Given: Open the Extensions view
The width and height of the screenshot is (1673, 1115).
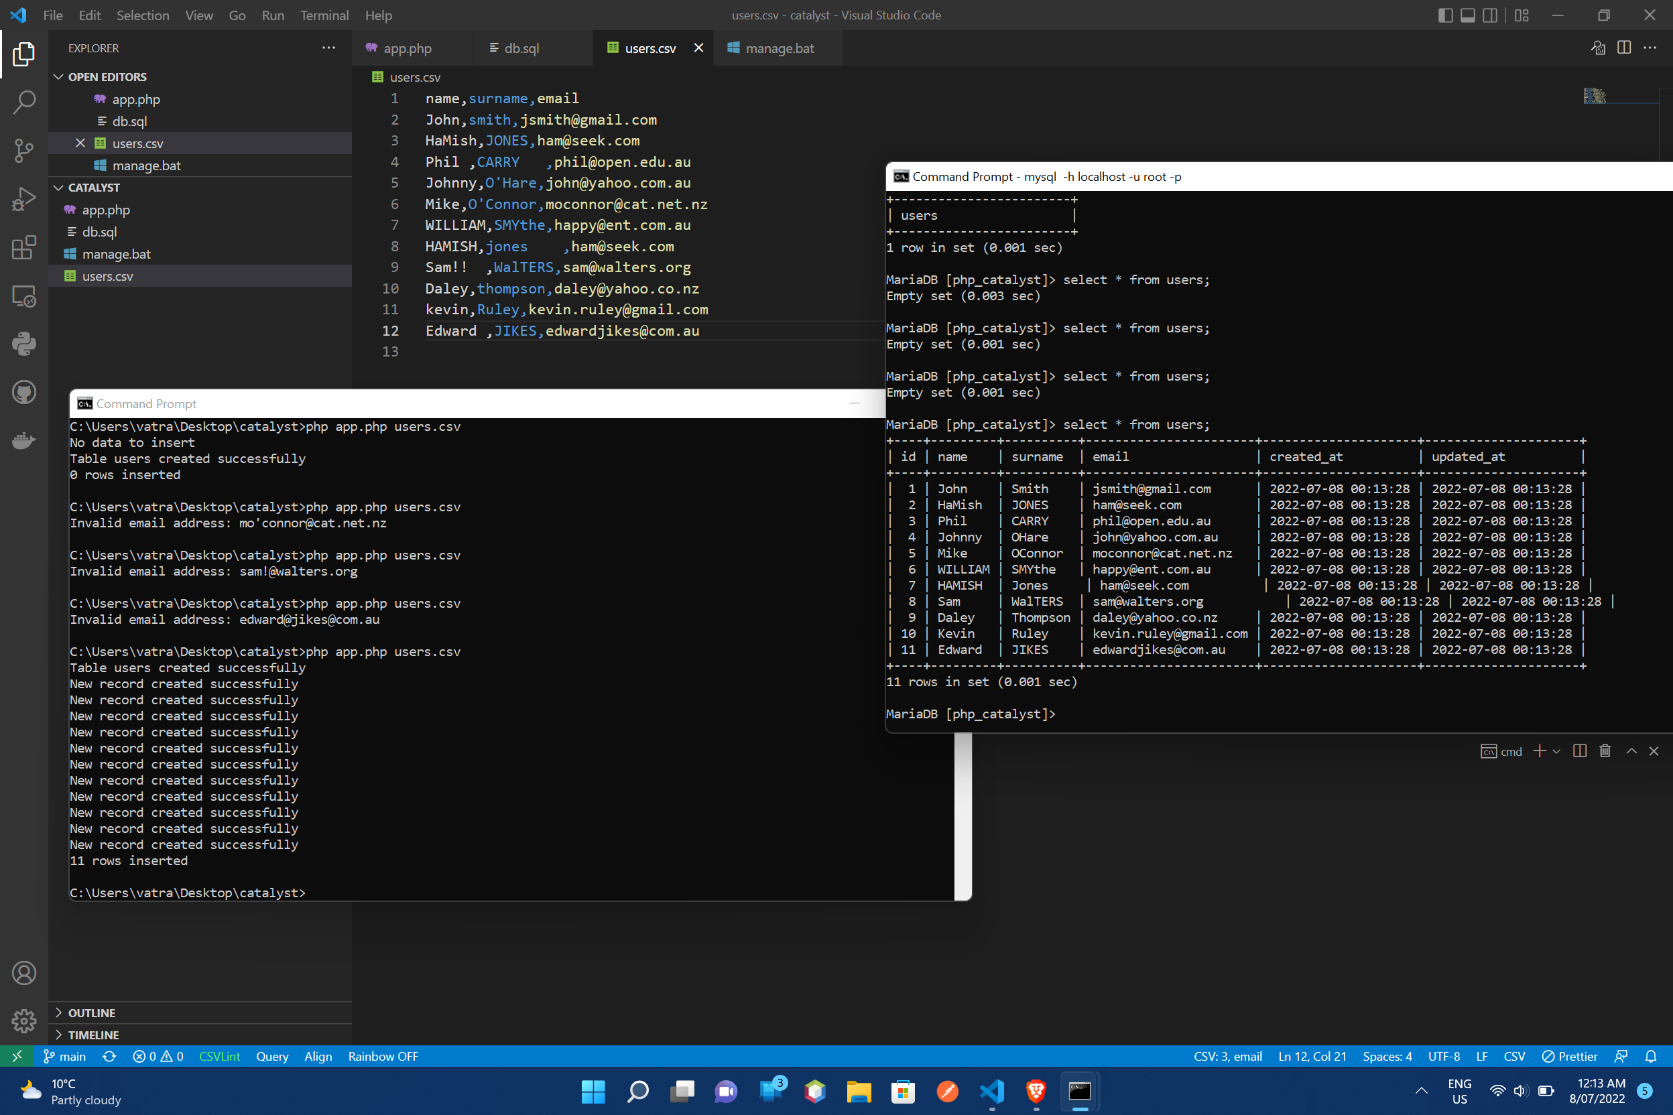Looking at the screenshot, I should point(23,247).
